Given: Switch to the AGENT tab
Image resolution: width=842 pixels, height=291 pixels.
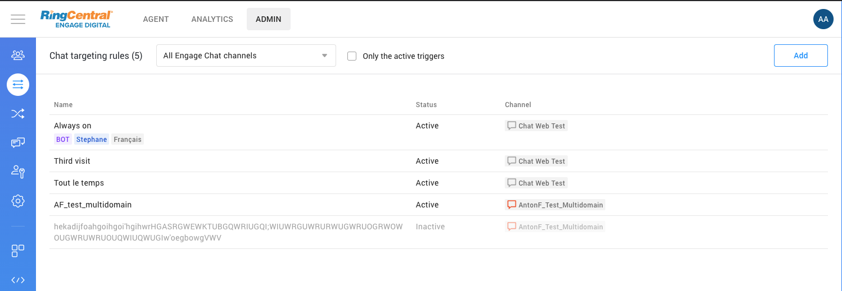Looking at the screenshot, I should point(156,19).
